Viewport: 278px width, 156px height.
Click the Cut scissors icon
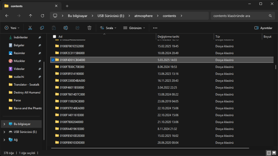(30, 28)
